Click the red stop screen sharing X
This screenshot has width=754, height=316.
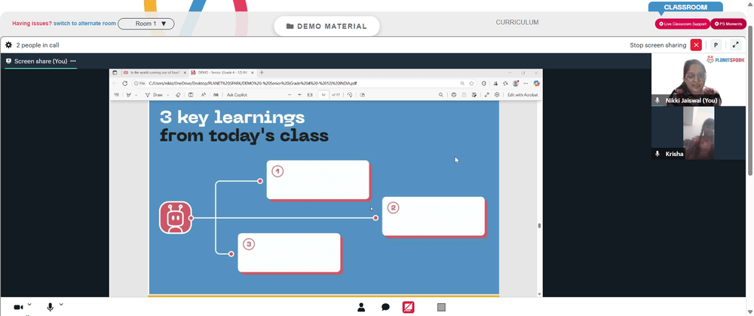pos(696,44)
